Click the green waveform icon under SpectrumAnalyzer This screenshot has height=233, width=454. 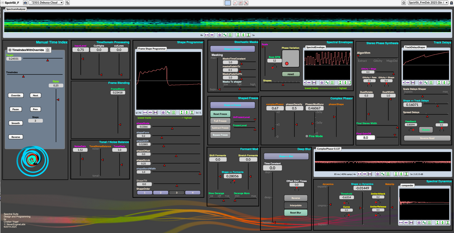[225, 35]
